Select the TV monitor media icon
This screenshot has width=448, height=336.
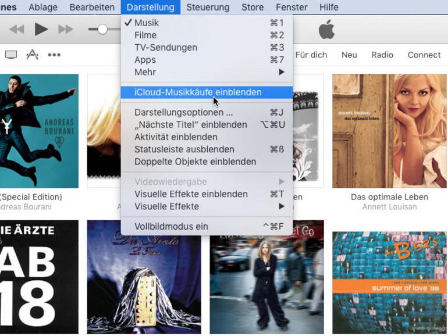point(11,55)
